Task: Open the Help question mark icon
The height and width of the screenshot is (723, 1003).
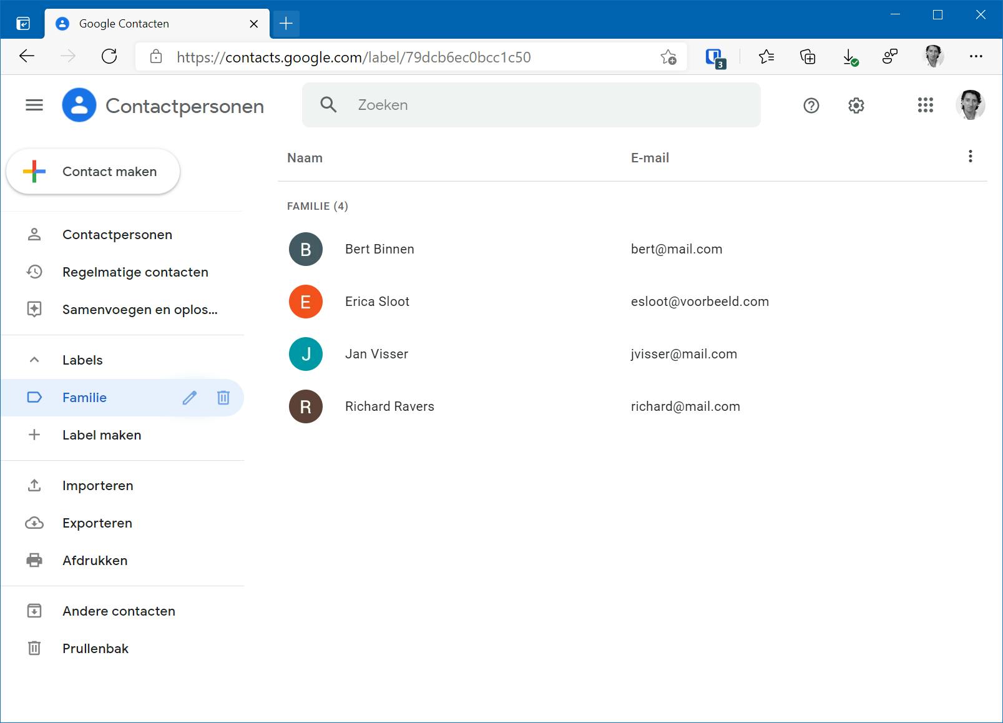Action: (811, 106)
